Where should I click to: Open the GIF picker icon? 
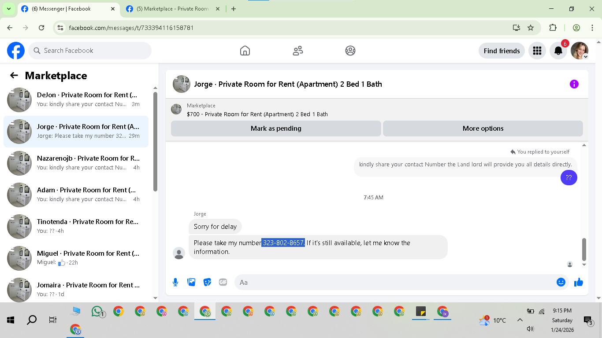click(223, 282)
